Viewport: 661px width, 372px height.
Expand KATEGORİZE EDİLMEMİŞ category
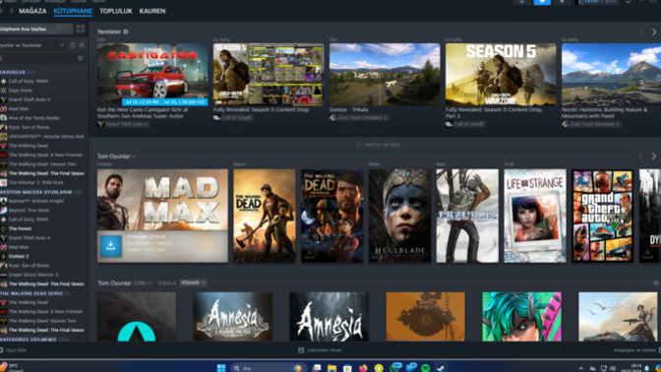(x=34, y=340)
